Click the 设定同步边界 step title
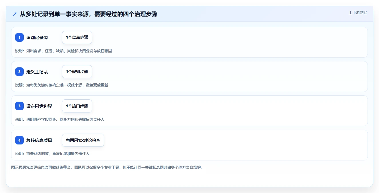Image resolution: width=379 pixels, height=193 pixels. (39, 106)
